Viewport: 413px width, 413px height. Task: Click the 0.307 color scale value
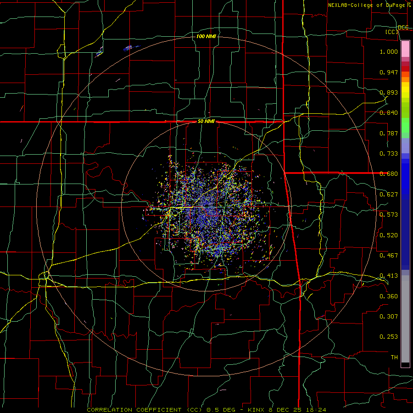389,317
